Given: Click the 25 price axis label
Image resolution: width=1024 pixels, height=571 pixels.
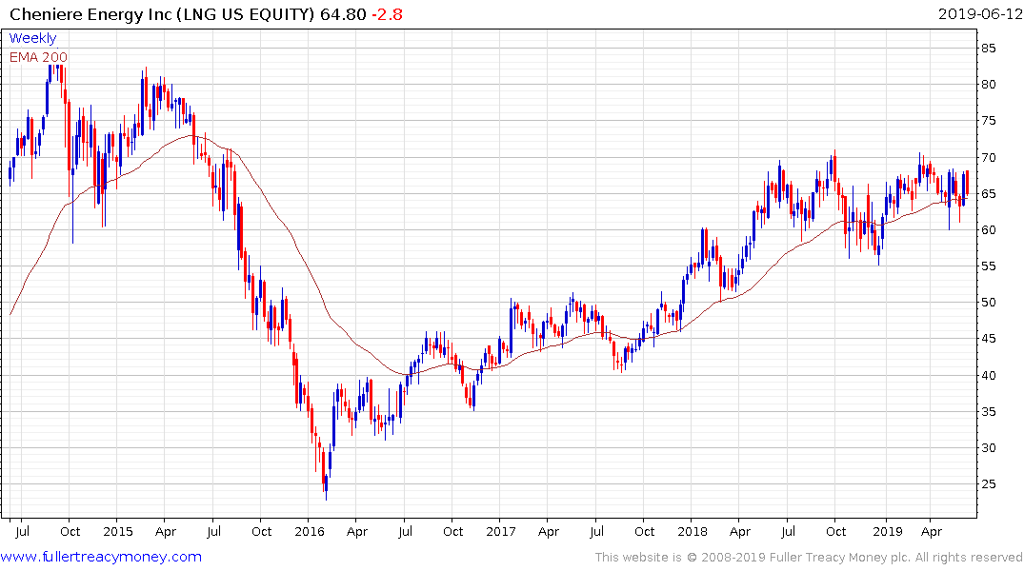Looking at the screenshot, I should [988, 484].
